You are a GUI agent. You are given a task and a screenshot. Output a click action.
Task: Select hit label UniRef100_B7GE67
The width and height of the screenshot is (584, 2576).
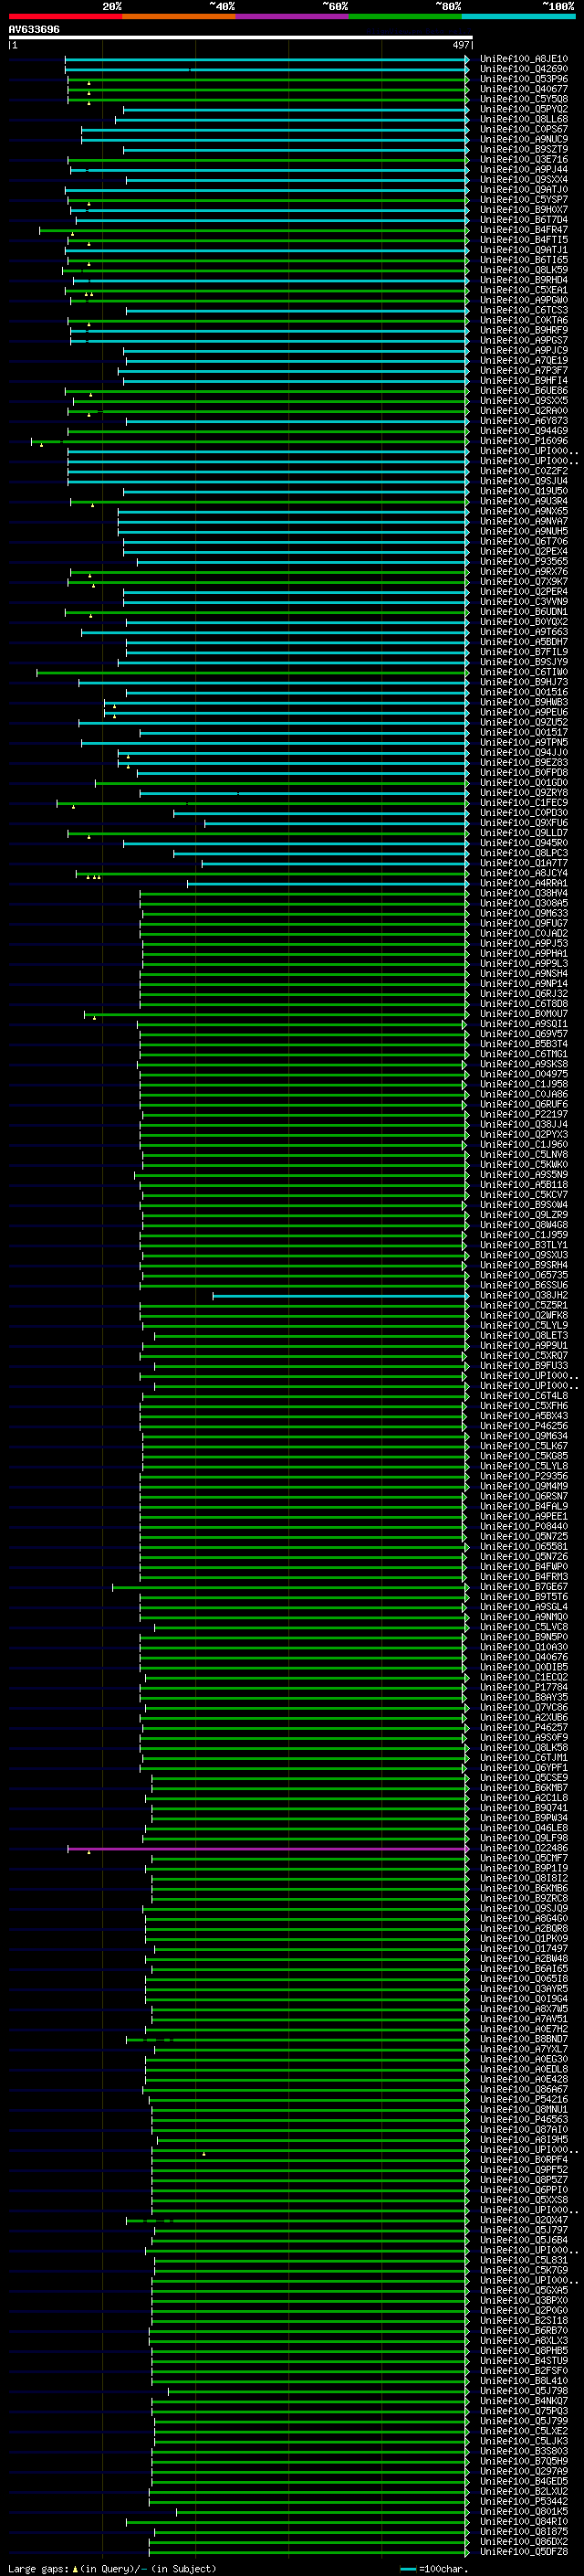(524, 1587)
